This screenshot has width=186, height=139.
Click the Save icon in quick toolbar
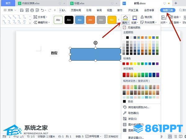(x=22, y=10)
